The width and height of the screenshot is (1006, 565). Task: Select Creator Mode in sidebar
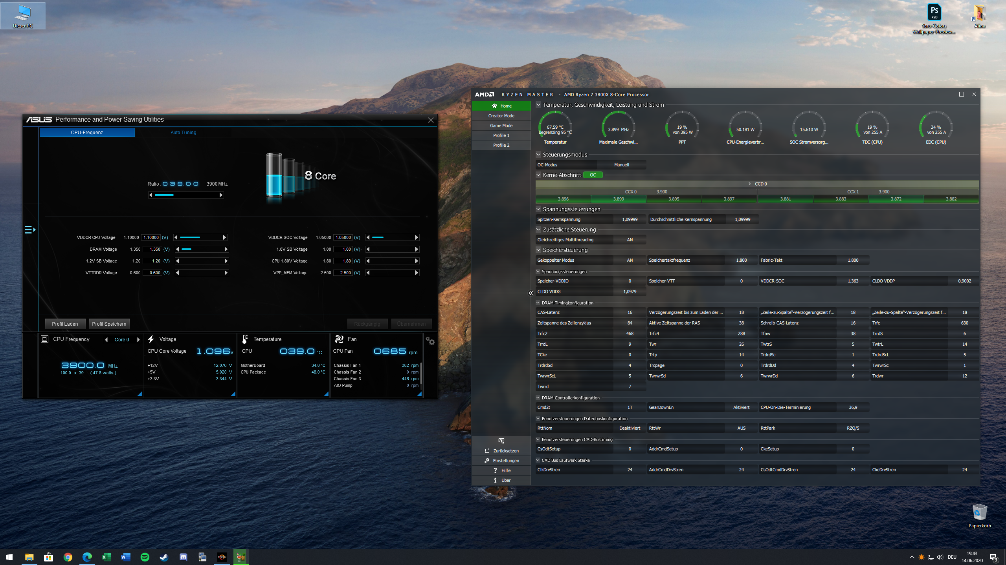[501, 116]
